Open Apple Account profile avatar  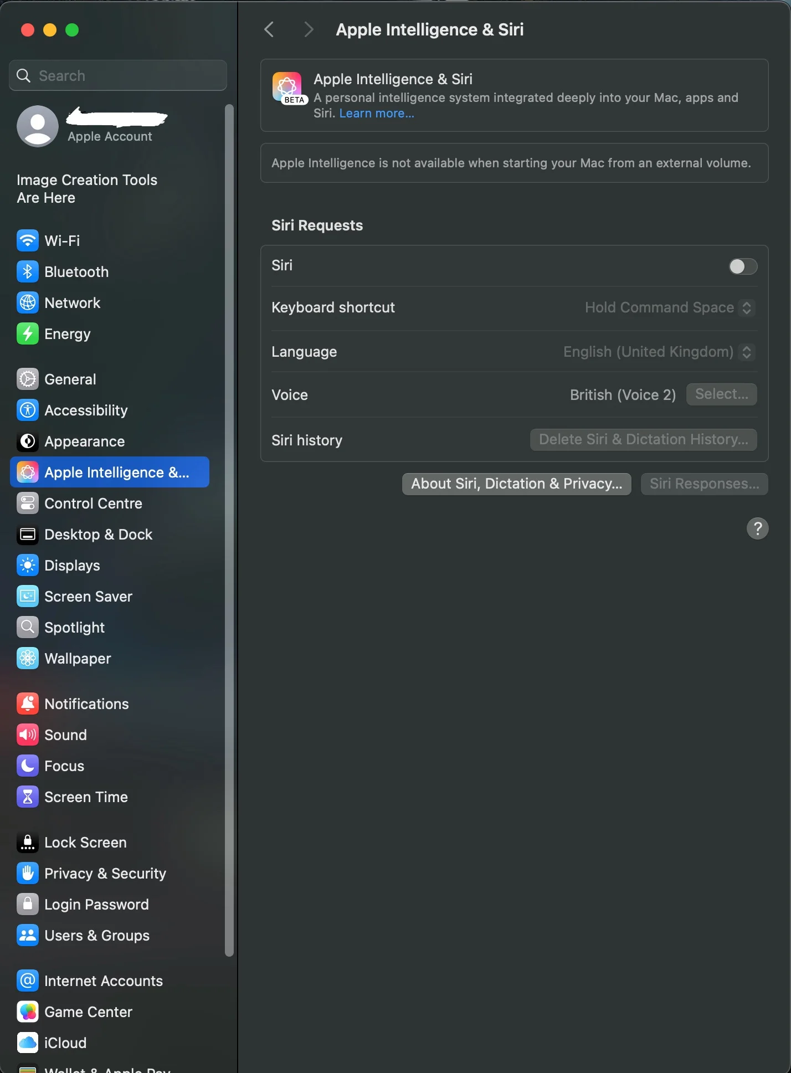point(38,126)
